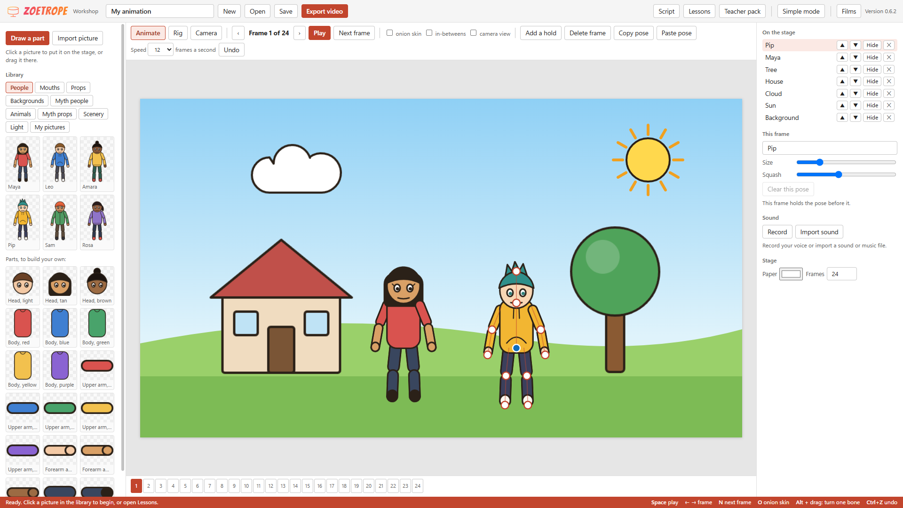Viewport: 903px width, 508px height.
Task: Open the Mouths library category
Action: pyautogui.click(x=49, y=88)
